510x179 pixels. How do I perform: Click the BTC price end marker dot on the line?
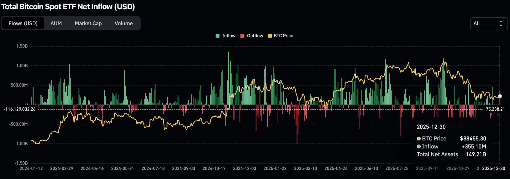coord(500,96)
